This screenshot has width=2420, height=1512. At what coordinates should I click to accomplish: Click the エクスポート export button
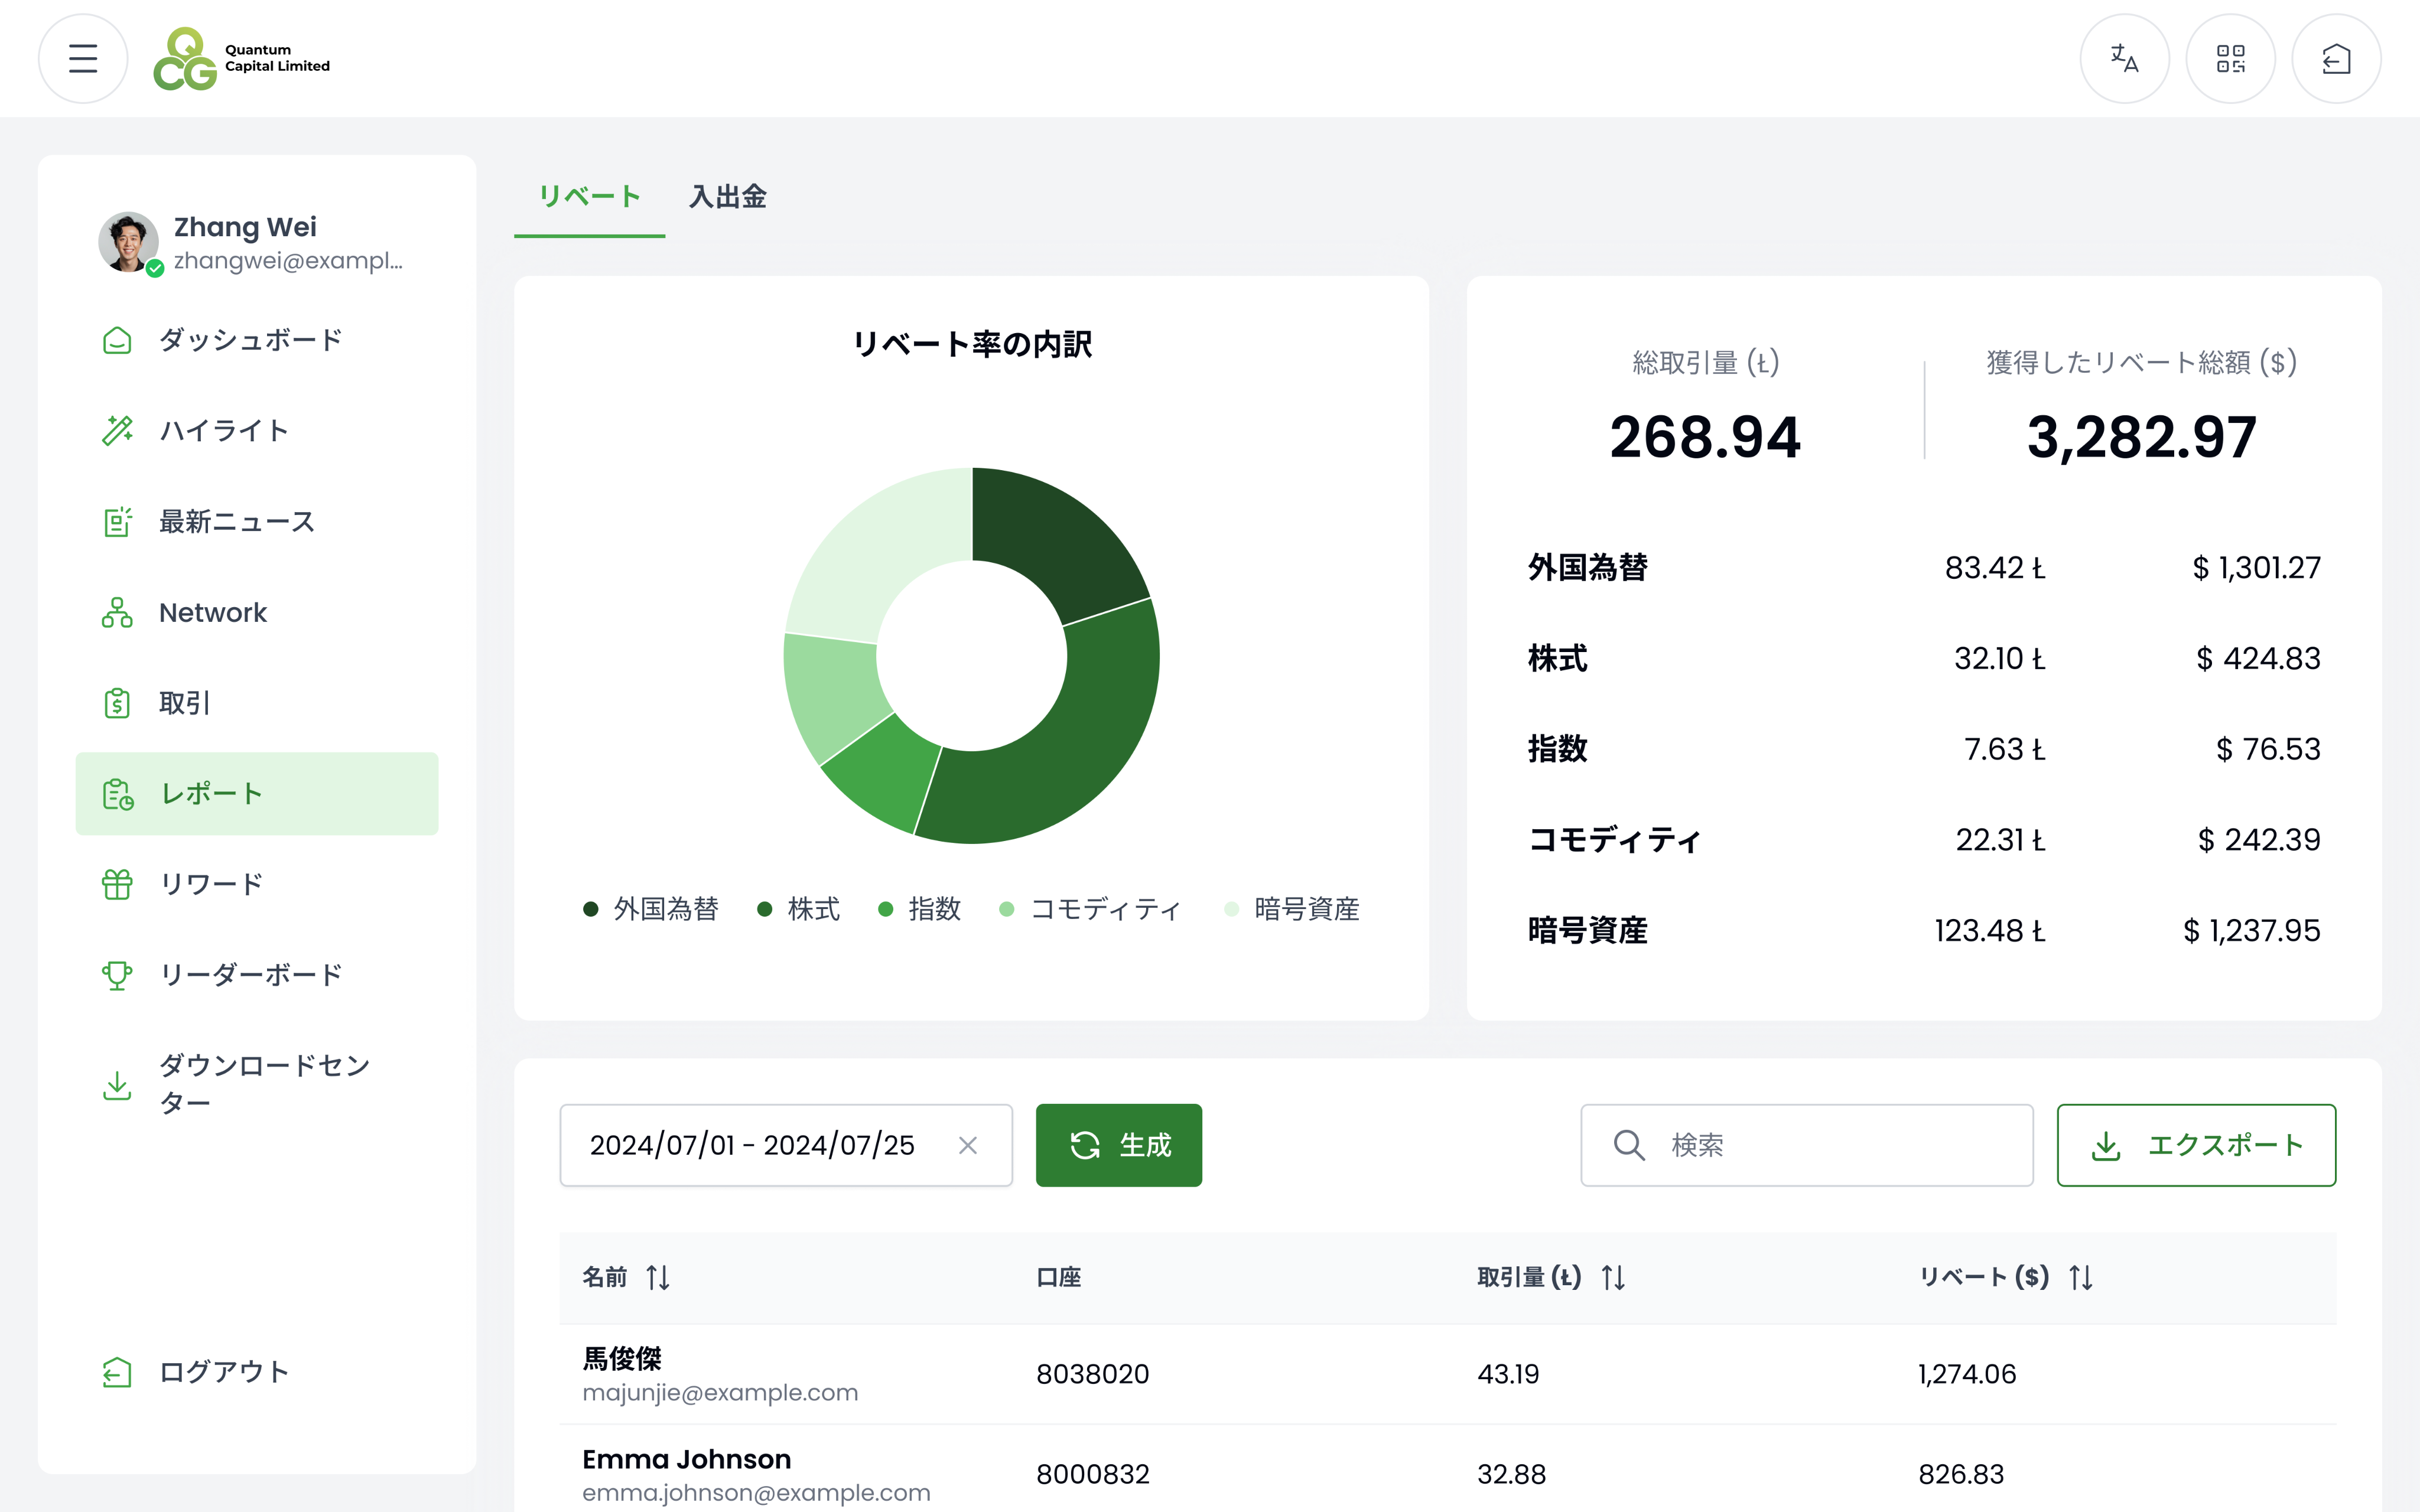(2196, 1145)
